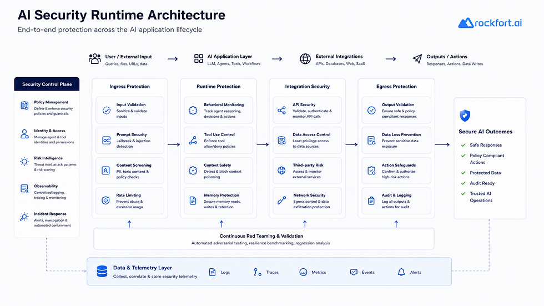Click the rockfort.ai logo
The image size is (544, 306).
490,23
